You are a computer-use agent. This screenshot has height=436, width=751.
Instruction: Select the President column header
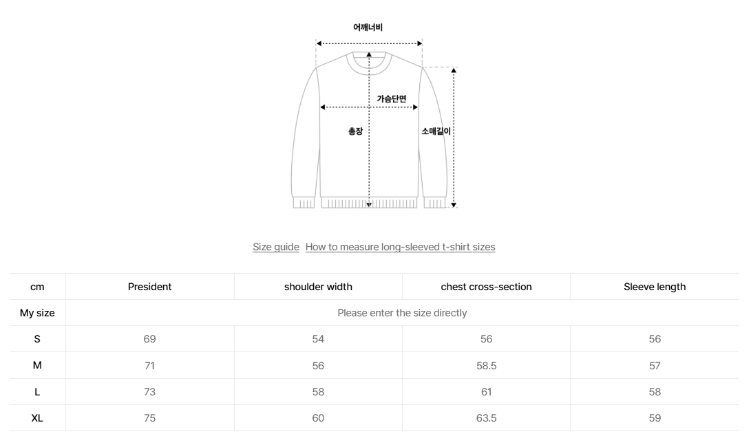(x=149, y=287)
